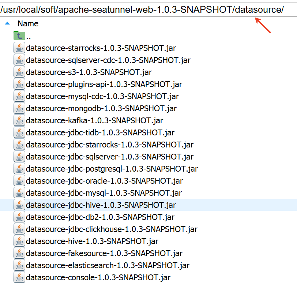The image size is (297, 296).
Task: Click the jar icon for datasource-jdbc-postgresql
Action: pyautogui.click(x=19, y=169)
